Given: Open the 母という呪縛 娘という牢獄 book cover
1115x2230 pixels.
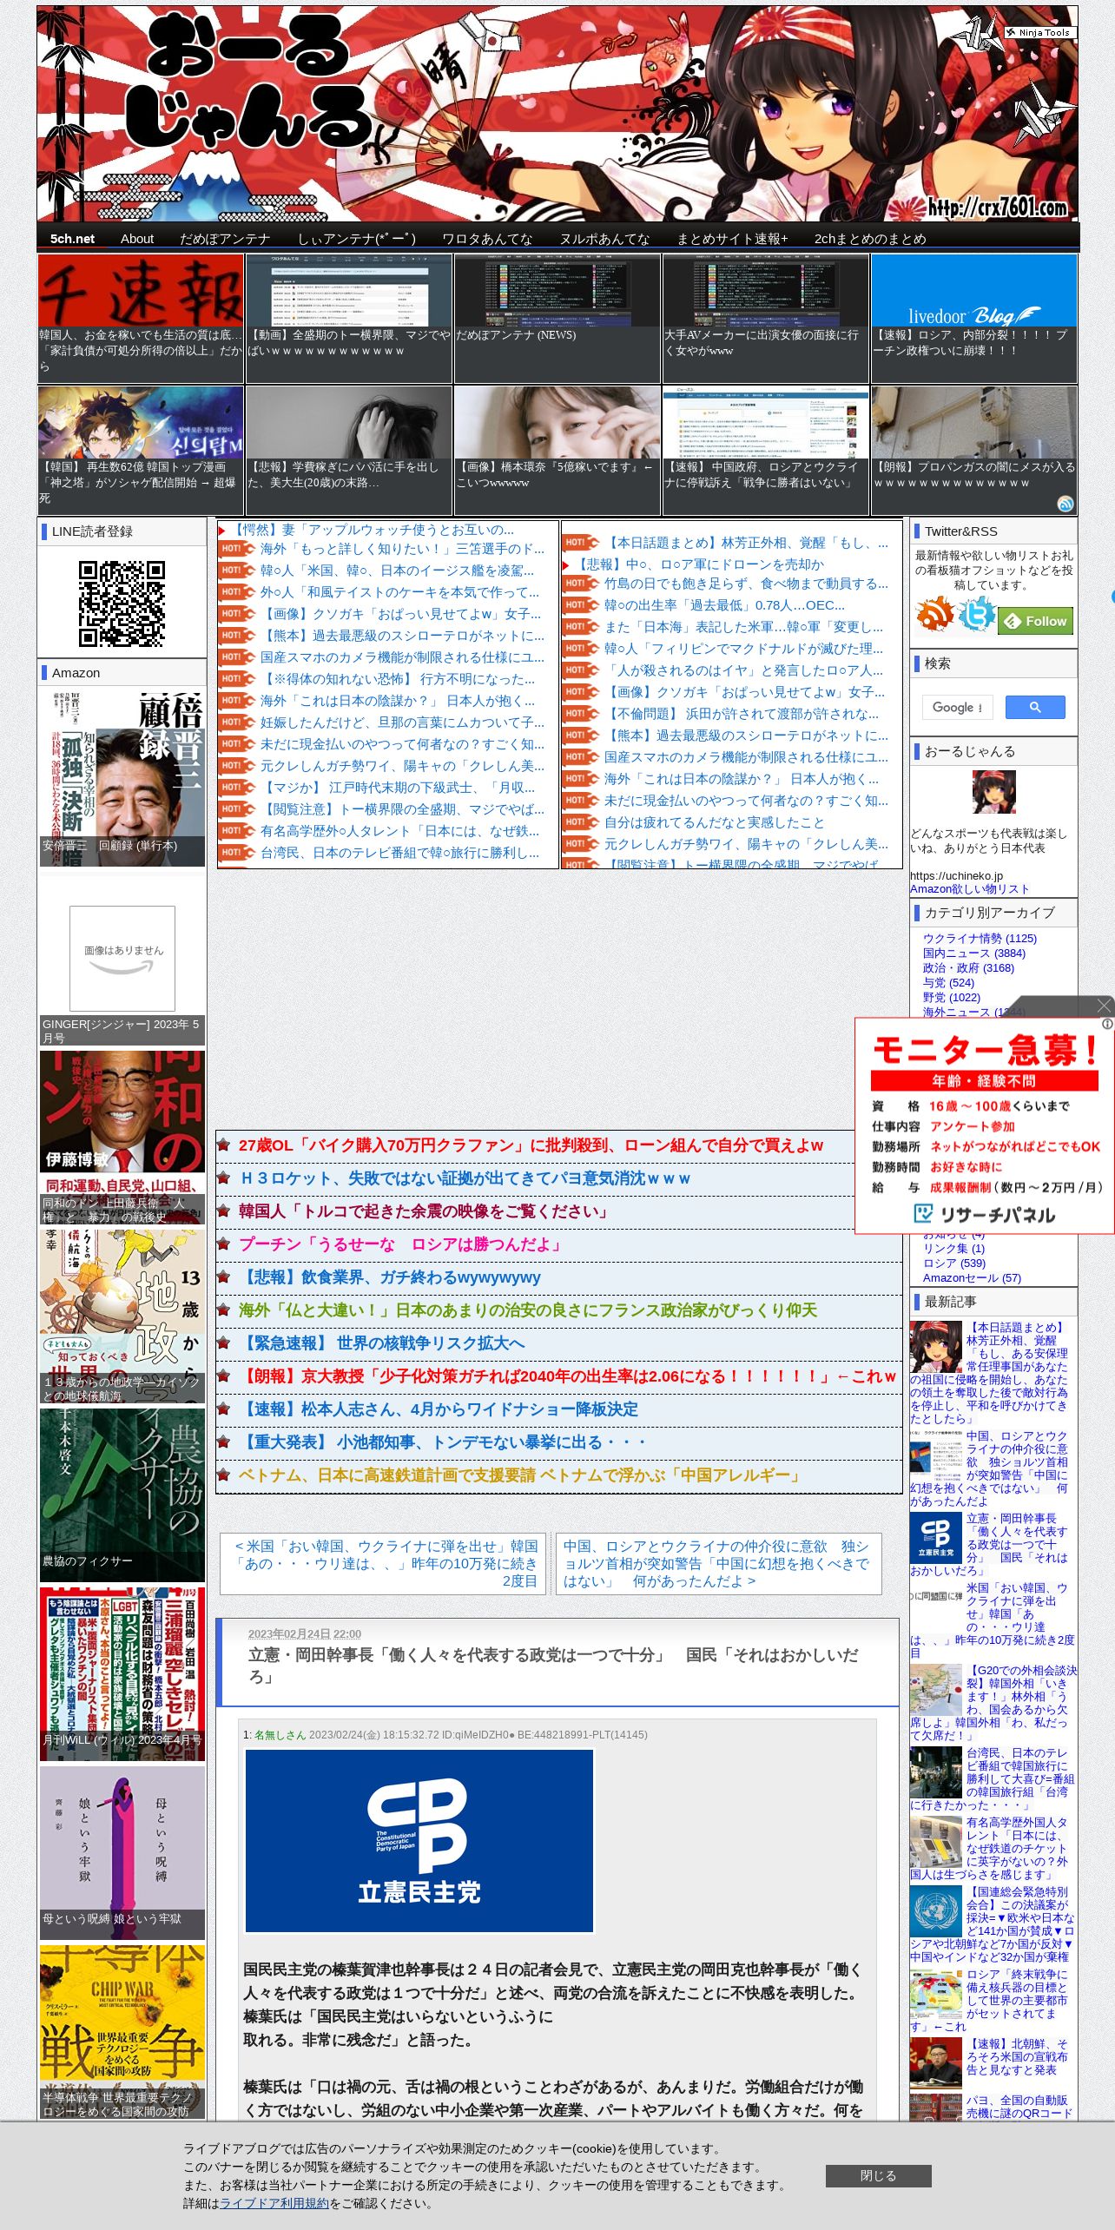Looking at the screenshot, I should [122, 1851].
